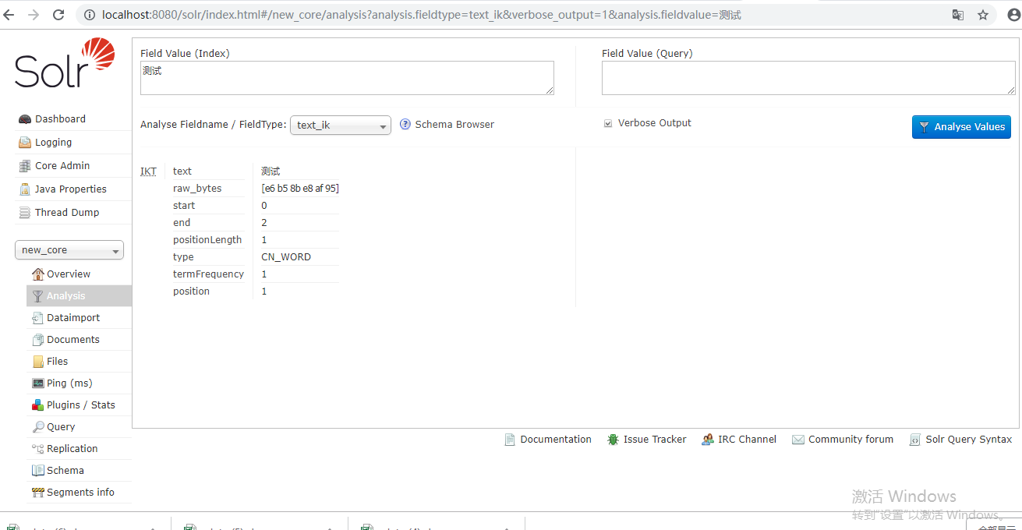1022x530 pixels.
Task: Open the Ping (ms) entry
Action: 69,383
